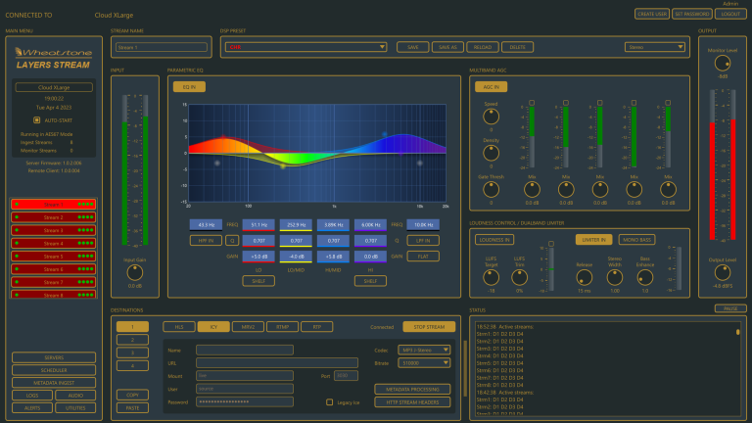Screen dimensions: 752x423
Task: Click the AGC Density knob
Action: click(491, 153)
